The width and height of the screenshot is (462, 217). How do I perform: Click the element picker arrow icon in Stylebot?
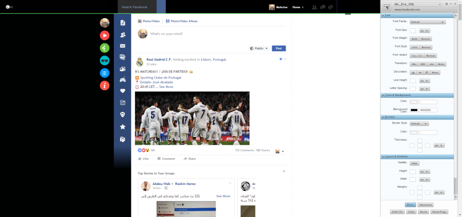coord(387,7)
